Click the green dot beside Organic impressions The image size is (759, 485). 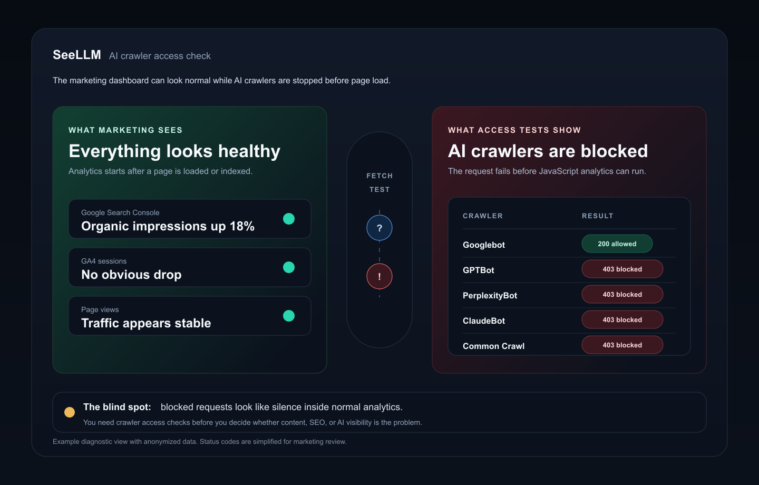[289, 219]
